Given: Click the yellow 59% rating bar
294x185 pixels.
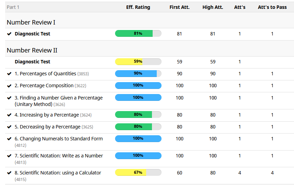Looking at the screenshot, I should tap(138, 62).
